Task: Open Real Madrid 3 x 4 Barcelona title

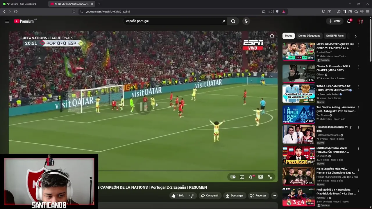Action: [x=336, y=192]
